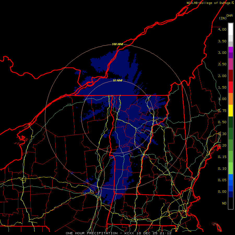Image resolution: width=235 pixels, height=235 pixels.
Task: Click the 0.30 legend value
Action: click(222, 134)
